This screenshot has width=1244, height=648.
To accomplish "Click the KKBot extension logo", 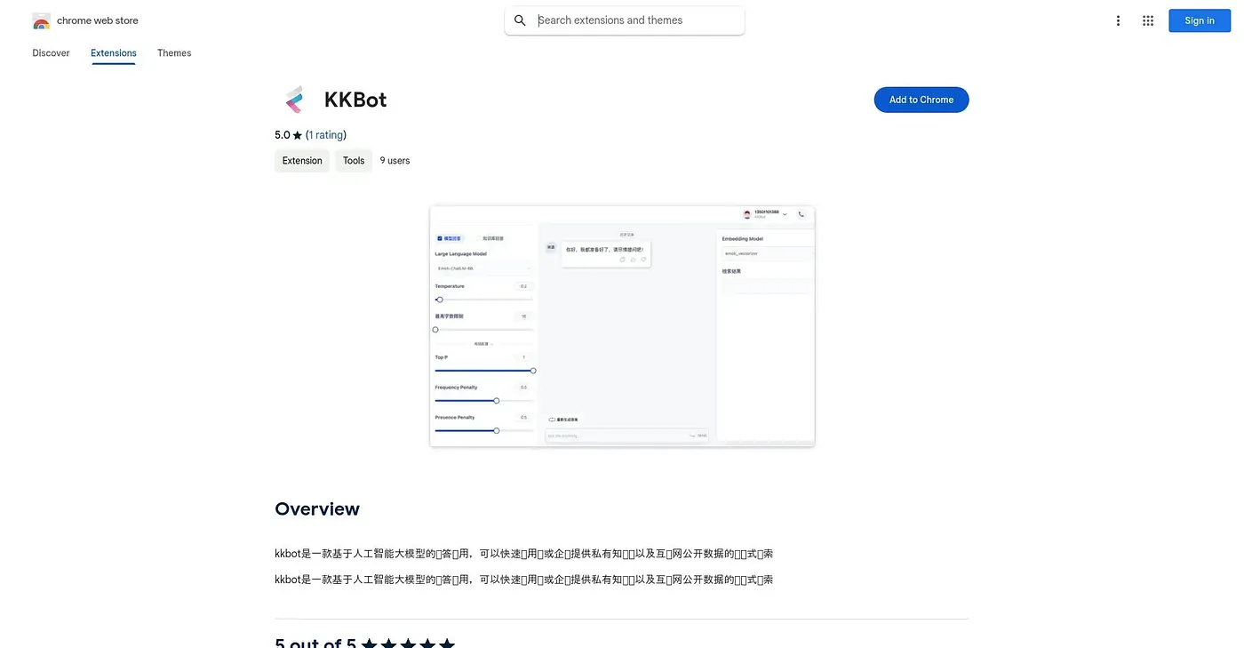I will [294, 100].
